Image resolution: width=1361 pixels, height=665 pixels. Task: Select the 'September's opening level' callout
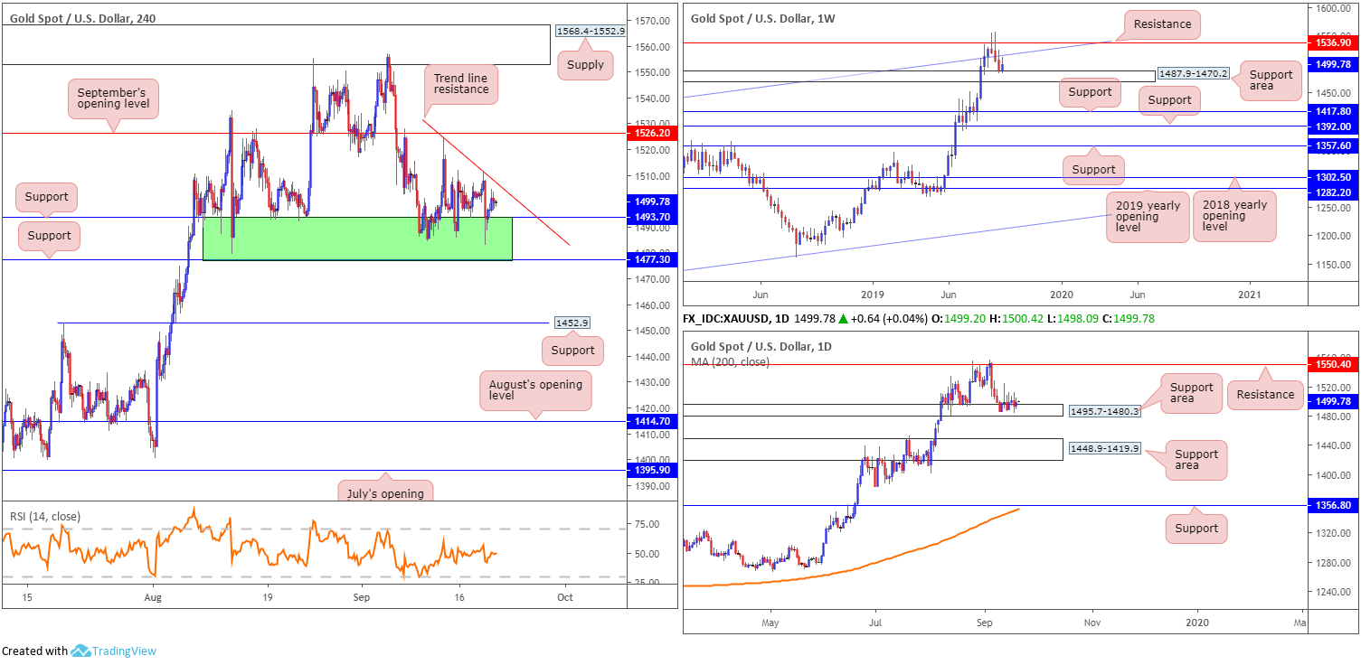[x=114, y=99]
